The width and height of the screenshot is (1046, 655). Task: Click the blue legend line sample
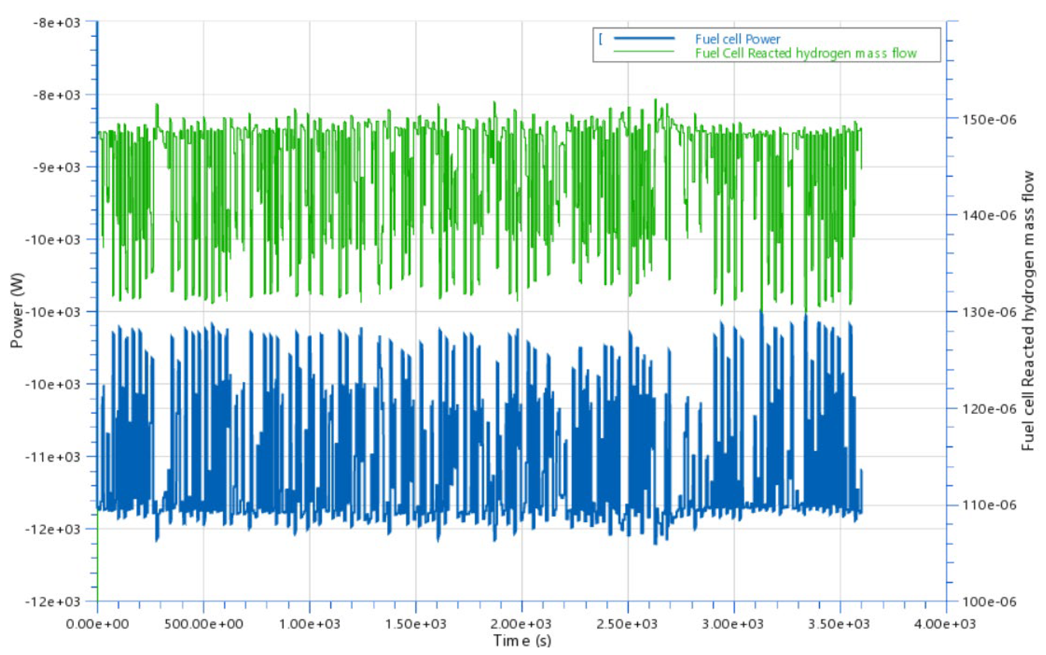644,39
